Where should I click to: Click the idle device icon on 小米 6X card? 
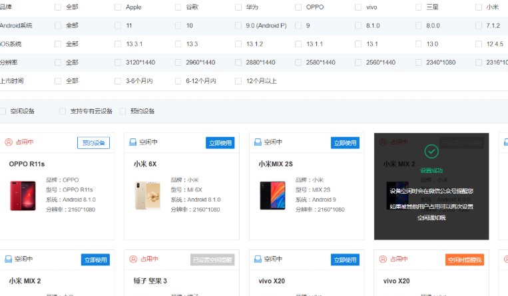(x=133, y=142)
